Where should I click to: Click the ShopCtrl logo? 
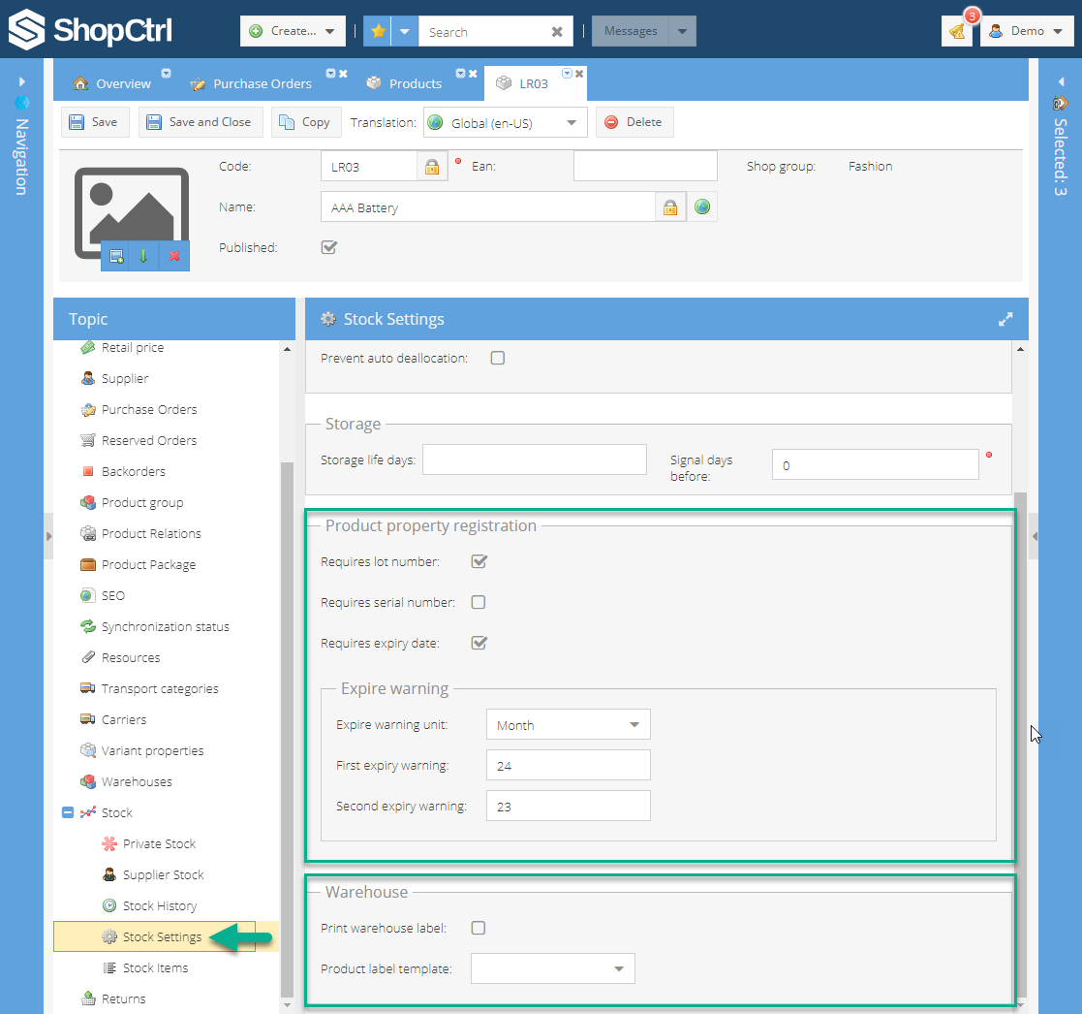click(90, 30)
